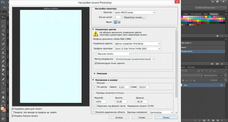Viewport: 228px width, 122px height.
Task: Uncheck Показать белизну бумаги
Action: 12,116
